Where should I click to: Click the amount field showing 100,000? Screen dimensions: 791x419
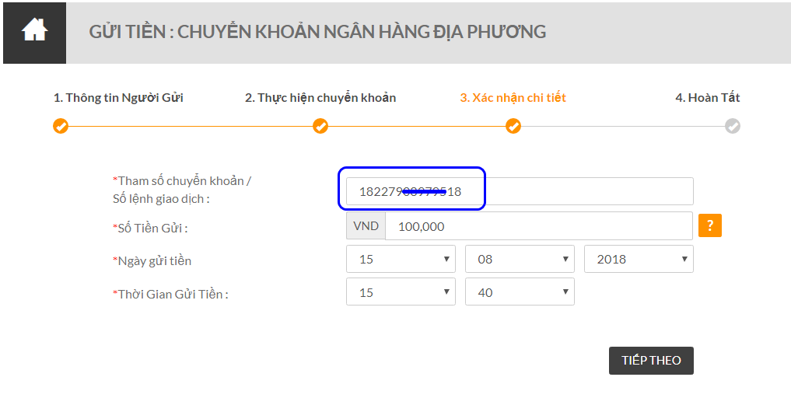(x=538, y=226)
